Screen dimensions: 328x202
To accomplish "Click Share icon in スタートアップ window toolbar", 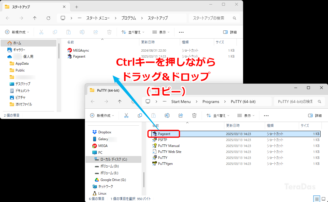I will pyautogui.click(x=96, y=32).
